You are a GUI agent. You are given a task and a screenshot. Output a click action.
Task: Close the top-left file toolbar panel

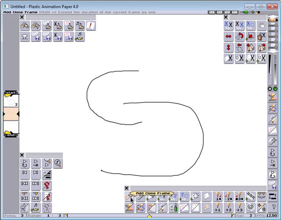point(22,17)
